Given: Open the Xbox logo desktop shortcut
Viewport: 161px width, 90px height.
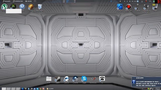Looking at the screenshot, I should [13, 6].
